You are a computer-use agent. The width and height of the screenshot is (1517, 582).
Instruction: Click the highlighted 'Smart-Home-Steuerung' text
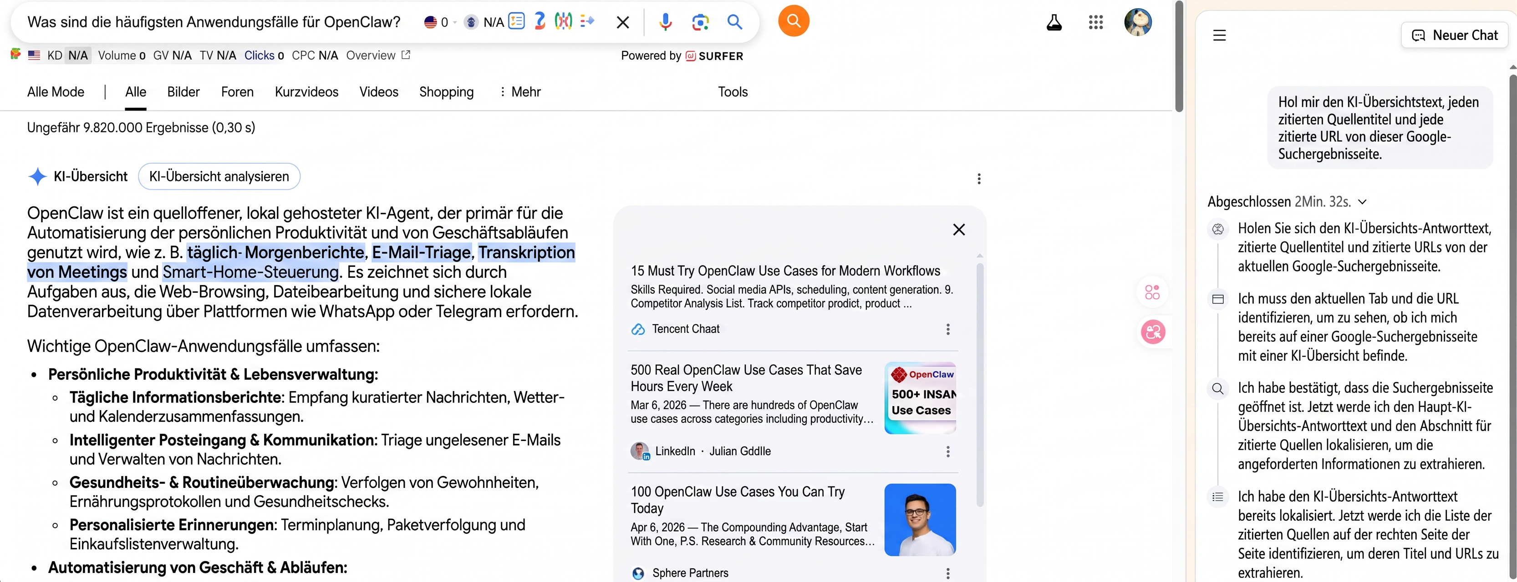pos(251,272)
